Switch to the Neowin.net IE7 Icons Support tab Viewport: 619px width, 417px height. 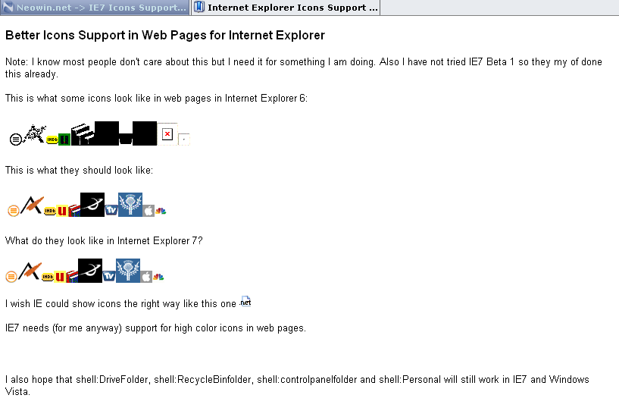95,8
